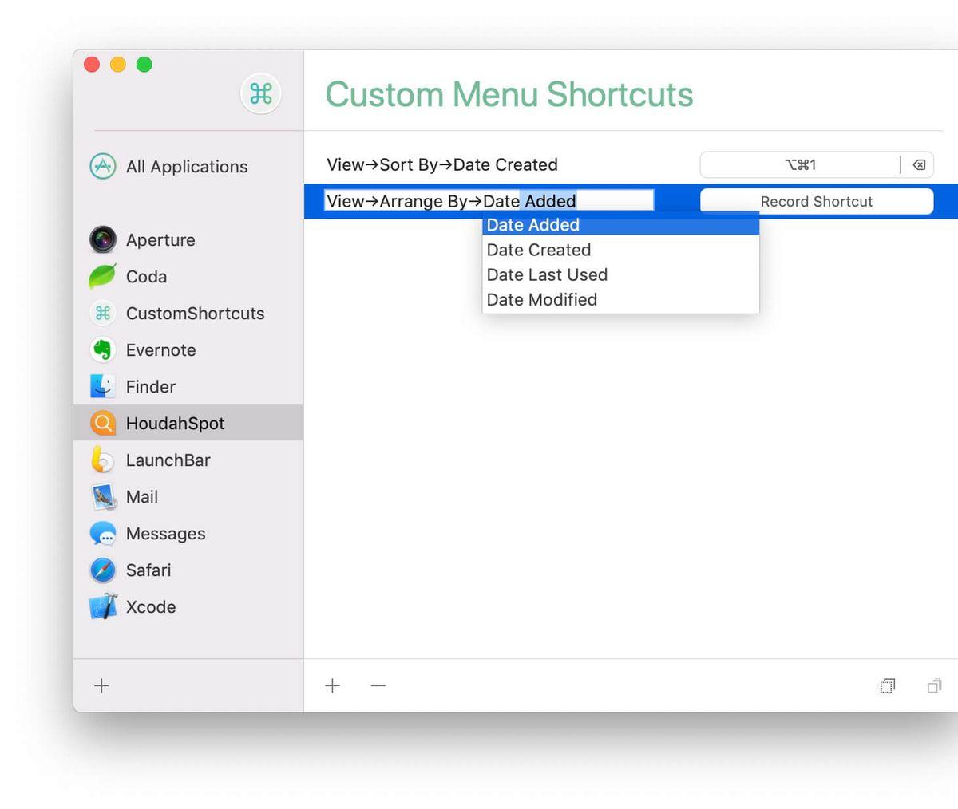
Task: Click the Record Shortcut button
Action: pyautogui.click(x=817, y=201)
